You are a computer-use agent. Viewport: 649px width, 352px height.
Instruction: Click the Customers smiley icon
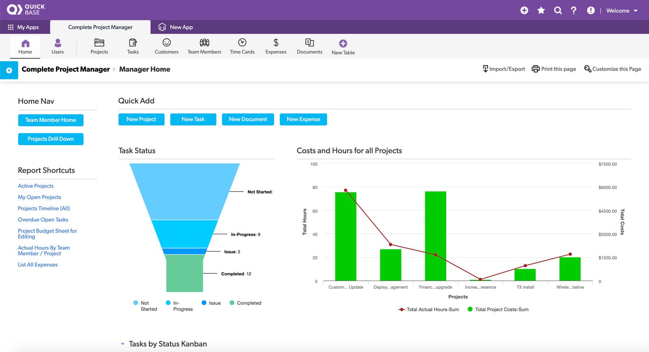tap(166, 43)
